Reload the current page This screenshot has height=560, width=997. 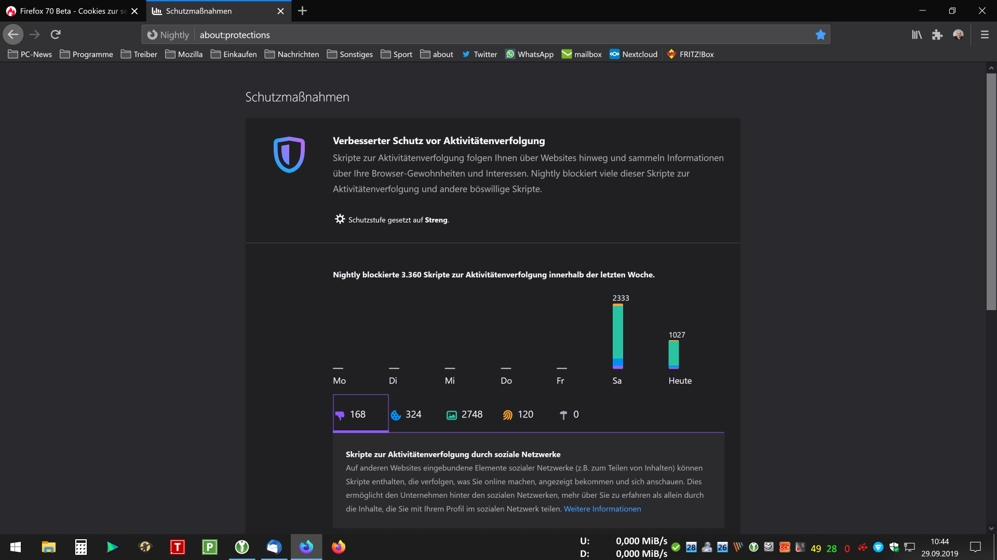[x=56, y=35]
